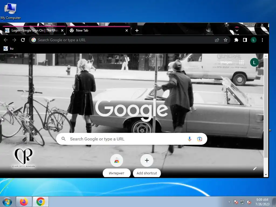This screenshot has width=276, height=207.
Task: Open the Extensions puzzle icon
Action: (236, 40)
